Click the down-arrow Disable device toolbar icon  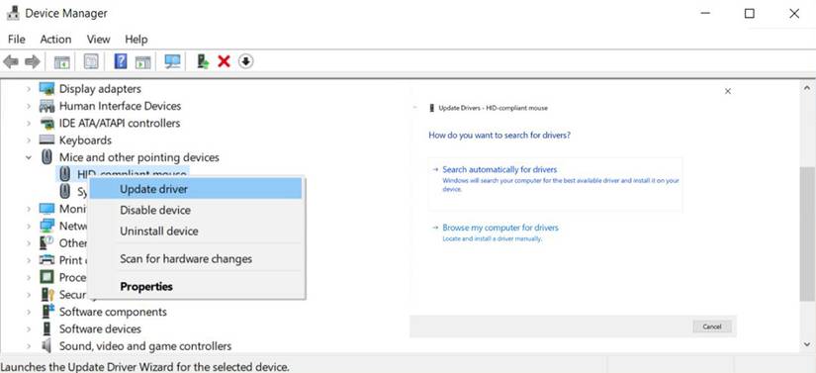pyautogui.click(x=245, y=62)
